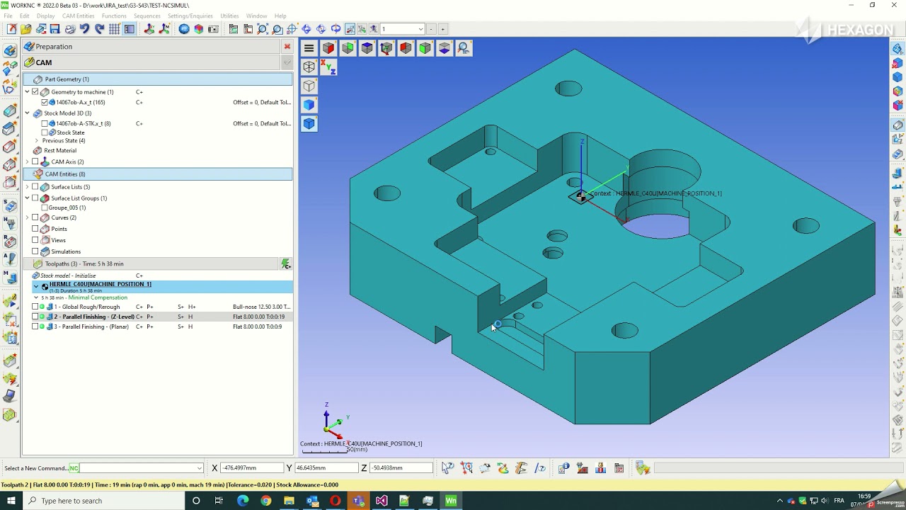The height and width of the screenshot is (510, 906).
Task: Click the Windows search box in taskbar
Action: point(104,501)
